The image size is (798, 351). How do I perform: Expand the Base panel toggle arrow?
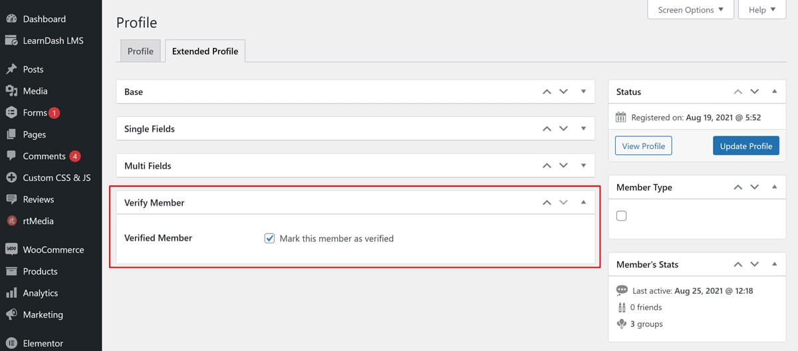[x=583, y=92]
